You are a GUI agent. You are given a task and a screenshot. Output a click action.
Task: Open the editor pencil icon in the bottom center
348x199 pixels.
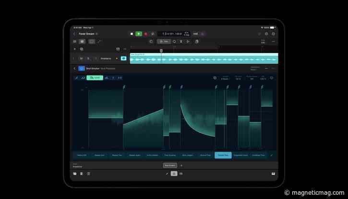[x=167, y=174]
